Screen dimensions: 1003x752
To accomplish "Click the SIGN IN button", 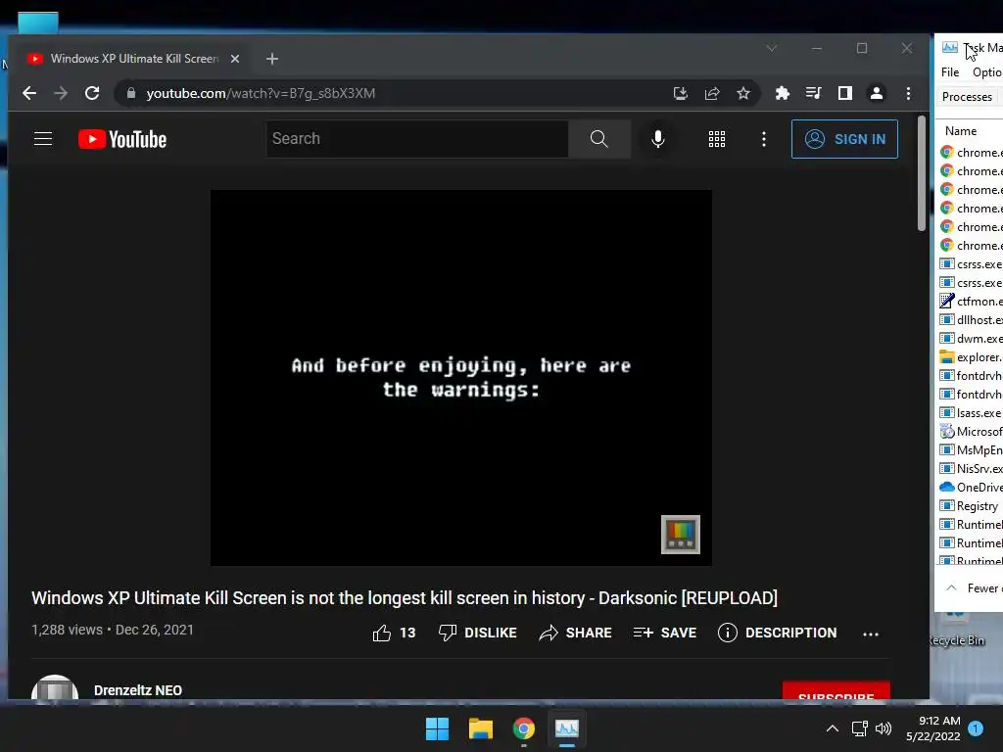I will (x=844, y=139).
